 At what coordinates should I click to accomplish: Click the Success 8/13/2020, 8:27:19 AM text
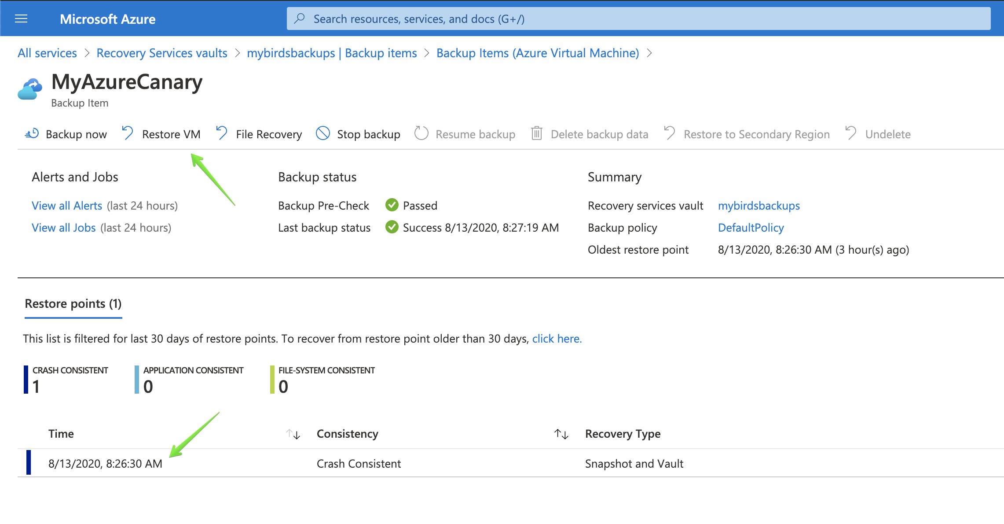click(481, 228)
